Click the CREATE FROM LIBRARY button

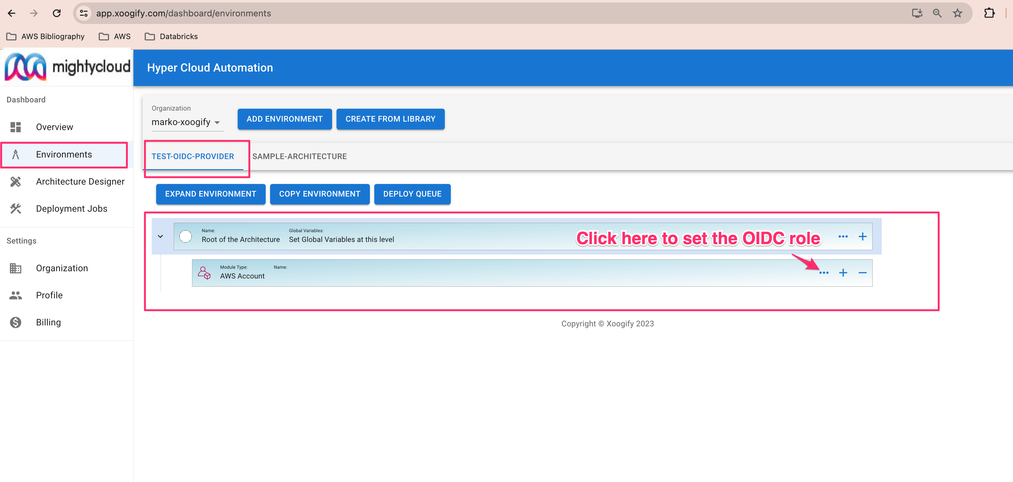pos(390,119)
